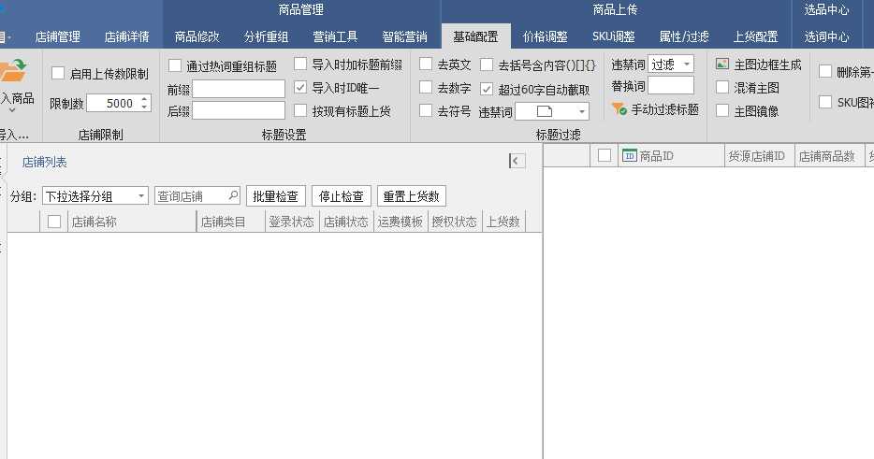This screenshot has height=459, width=874.
Task: Tick the 去英文 checkbox
Action: 426,65
